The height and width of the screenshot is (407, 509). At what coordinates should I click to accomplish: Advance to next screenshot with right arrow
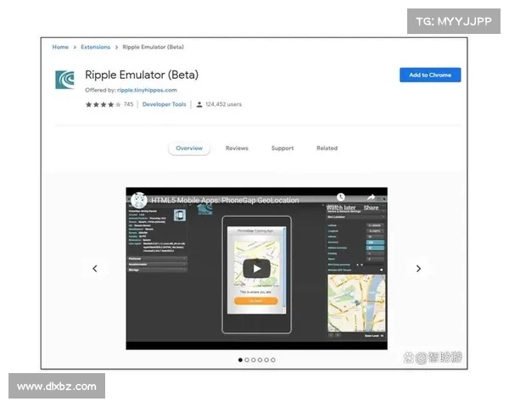click(418, 269)
